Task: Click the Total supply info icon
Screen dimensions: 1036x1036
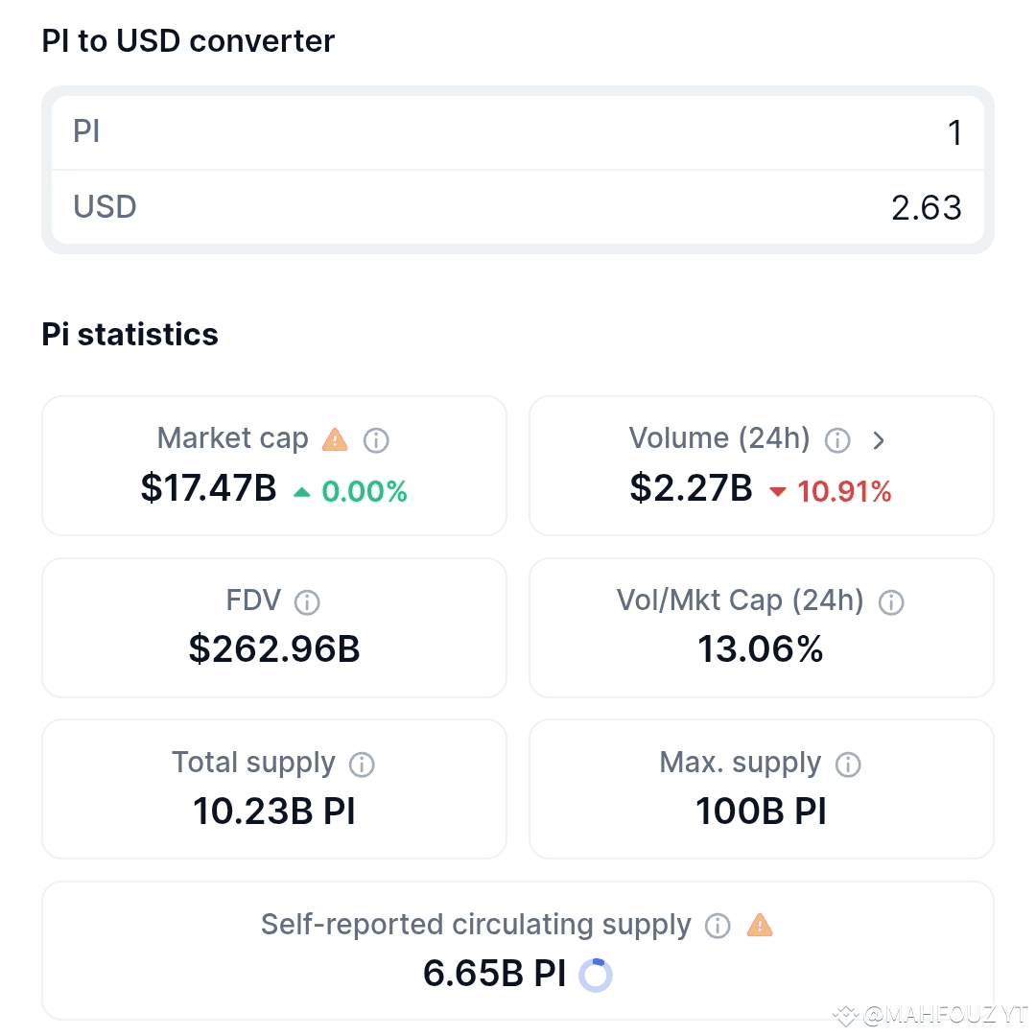Action: (362, 765)
